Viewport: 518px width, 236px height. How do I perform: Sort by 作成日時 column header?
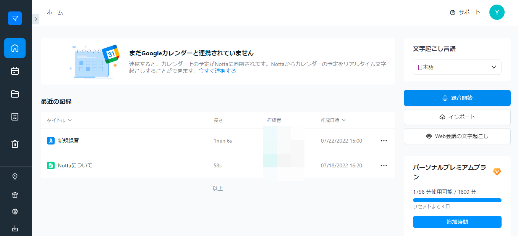333,120
